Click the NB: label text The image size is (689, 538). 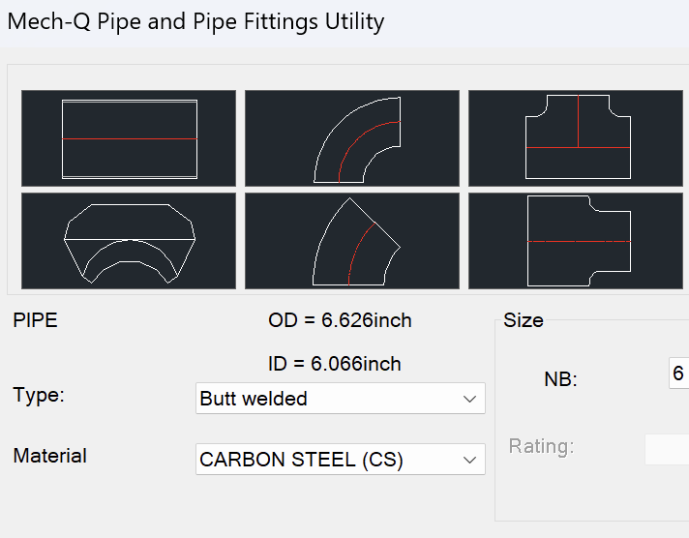tap(561, 379)
